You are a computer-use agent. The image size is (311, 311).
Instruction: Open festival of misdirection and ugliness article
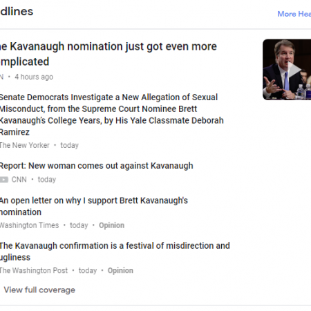tap(115, 252)
